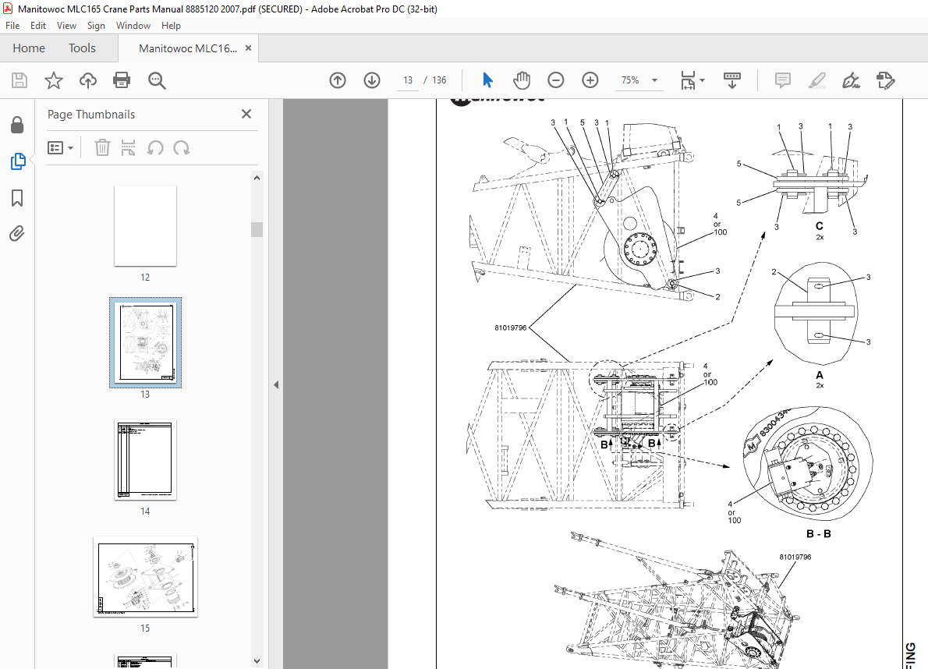
Task: Close the Page Thumbnails panel
Action: 246,114
